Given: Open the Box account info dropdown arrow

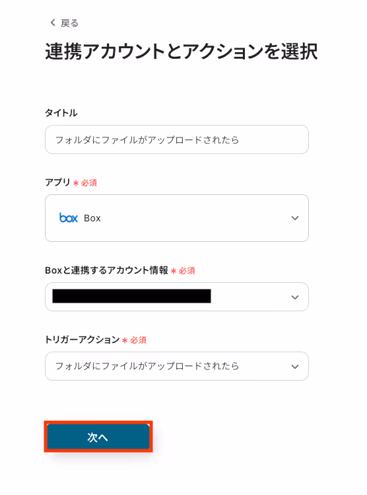Looking at the screenshot, I should 295,297.
